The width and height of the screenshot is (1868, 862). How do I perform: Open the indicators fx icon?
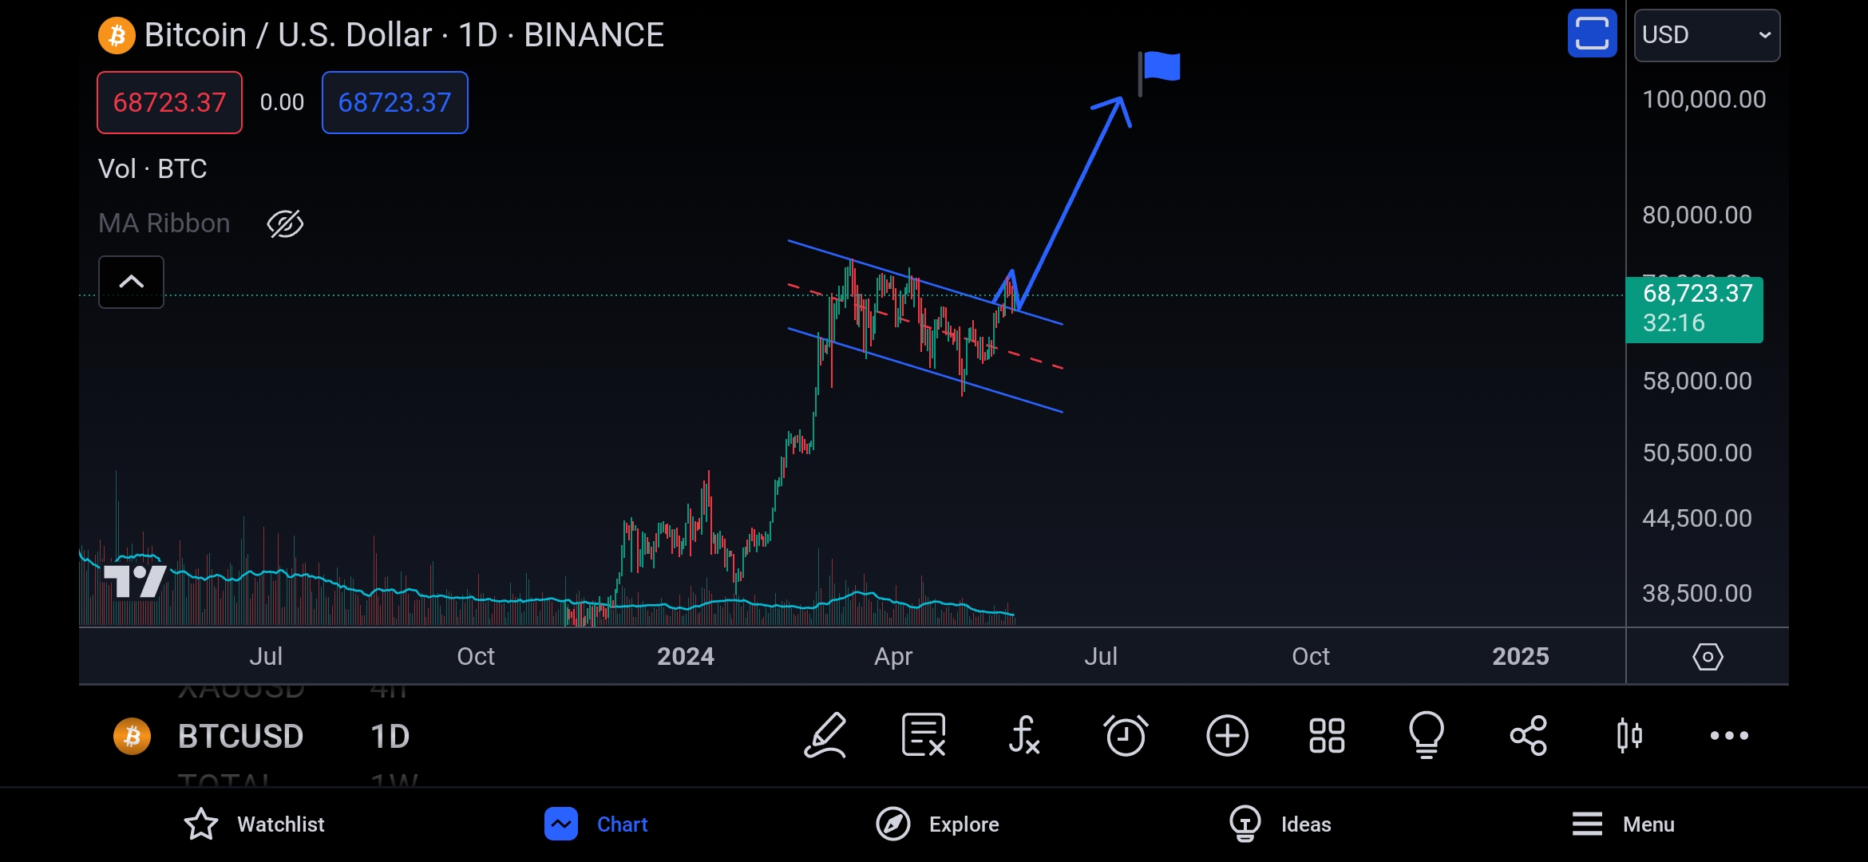(x=1024, y=735)
